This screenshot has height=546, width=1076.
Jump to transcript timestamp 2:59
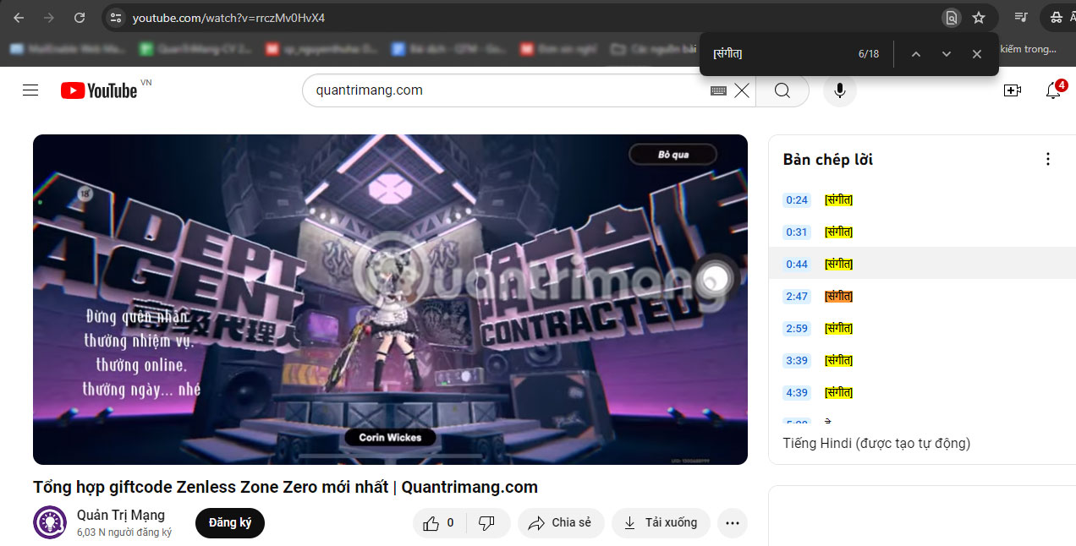(797, 329)
